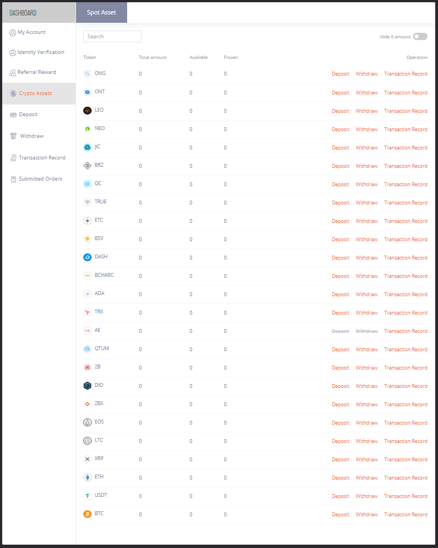Click Withdraw link for ETH row
Image resolution: width=438 pixels, height=548 pixels.
[366, 478]
